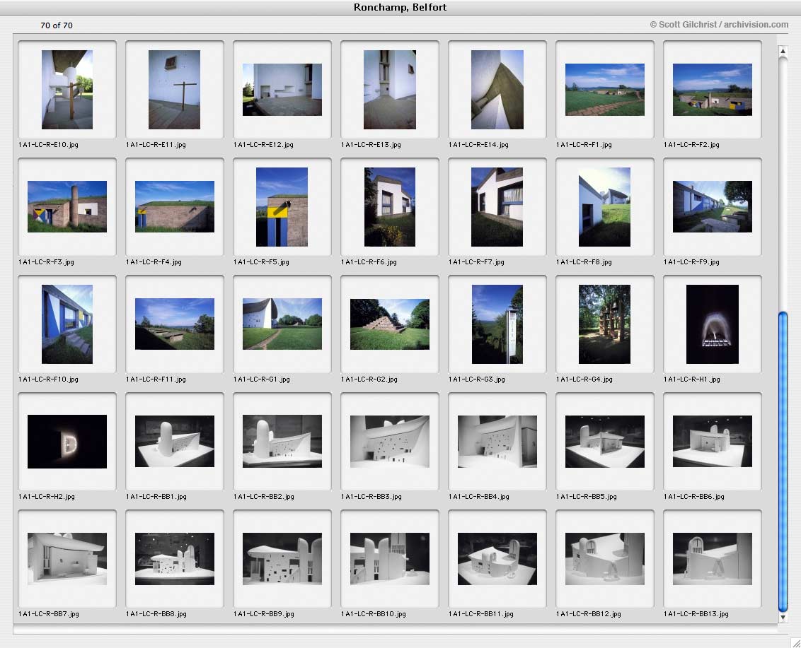Select thumbnail 1A1-LC-R-BB8.jpg
Screen dimensions: 801x648
point(174,559)
